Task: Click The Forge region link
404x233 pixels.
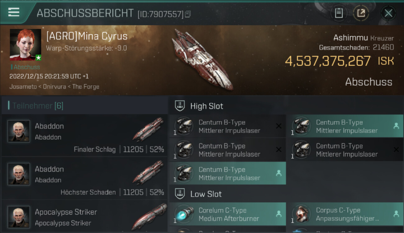Action: coord(86,87)
